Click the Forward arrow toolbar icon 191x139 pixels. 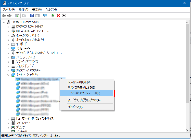9,16
